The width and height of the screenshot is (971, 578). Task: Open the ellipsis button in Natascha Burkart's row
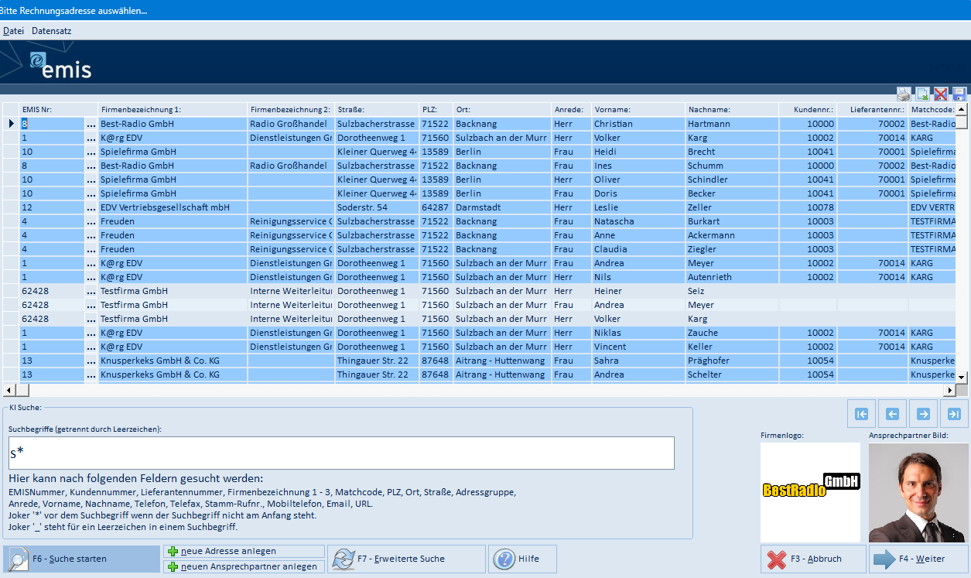(x=91, y=221)
